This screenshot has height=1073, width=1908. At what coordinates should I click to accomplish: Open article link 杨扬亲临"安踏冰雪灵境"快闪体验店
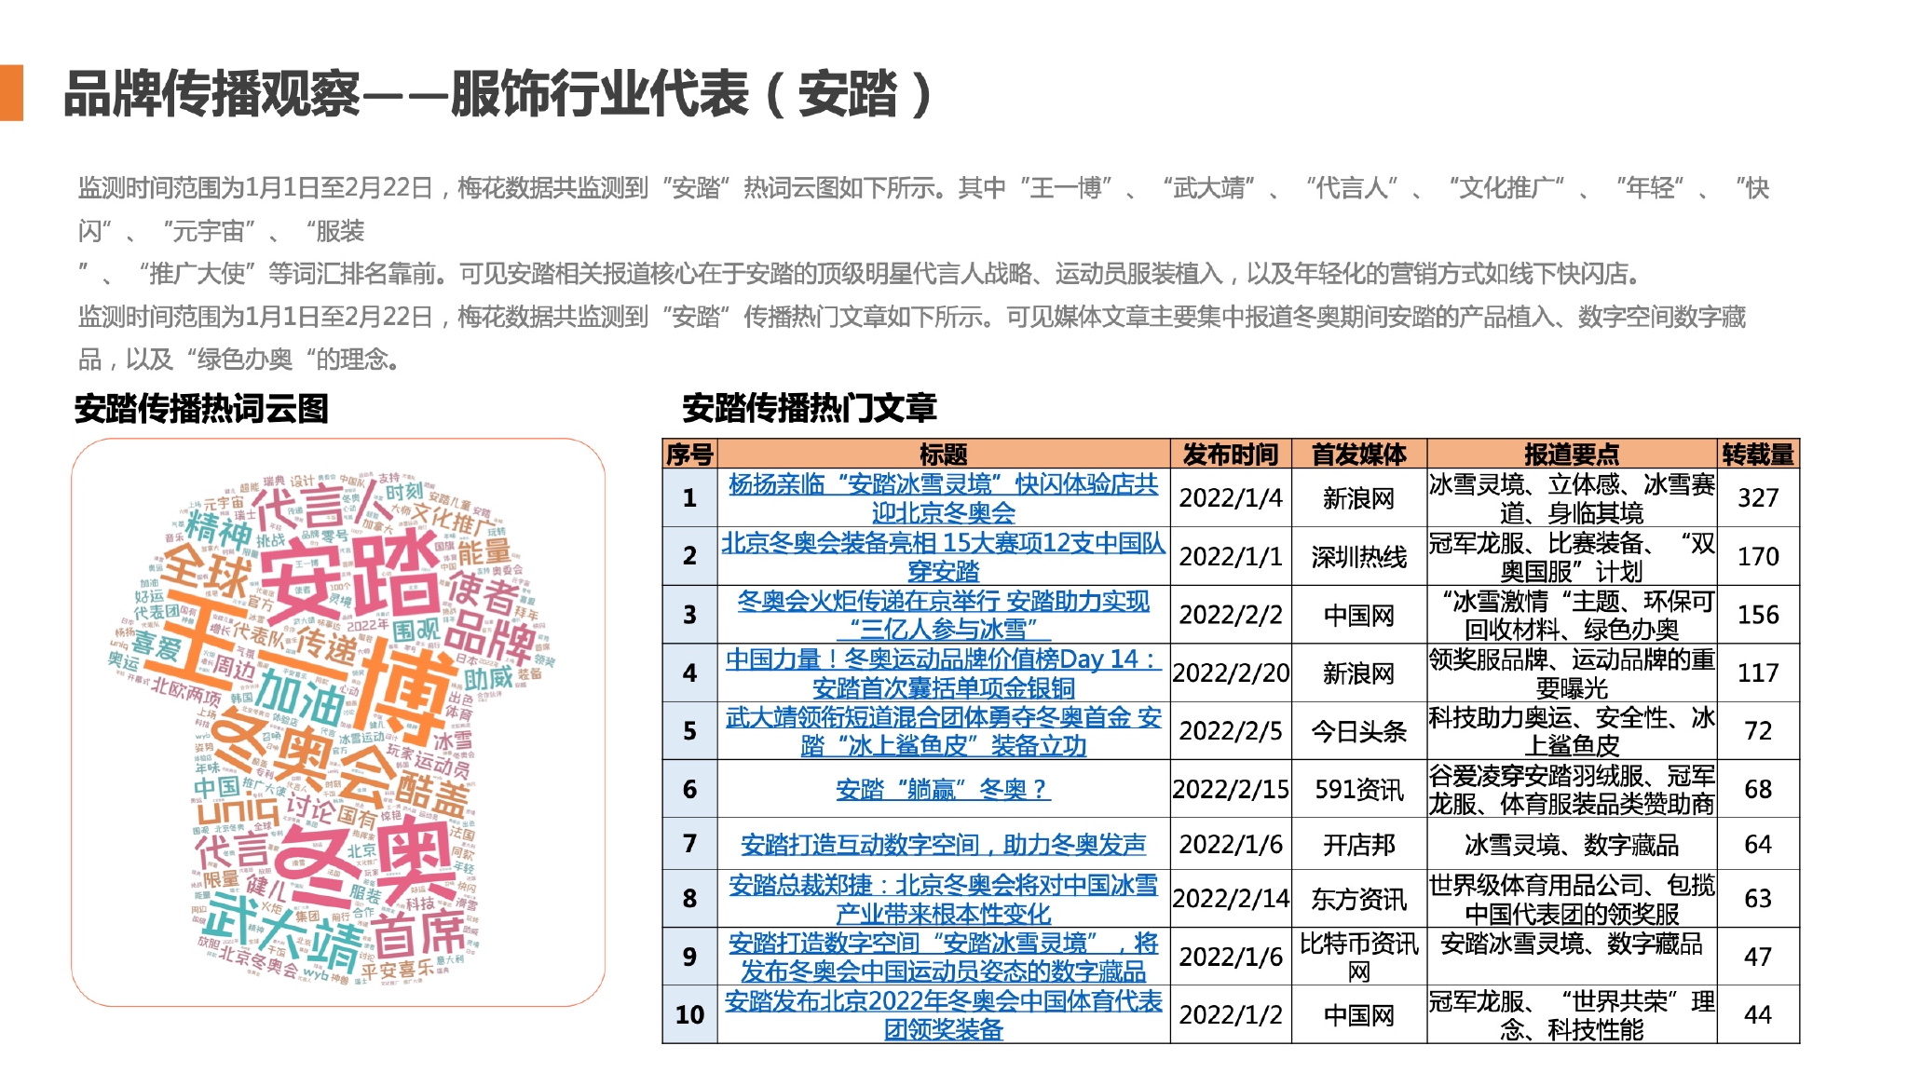coord(943,498)
